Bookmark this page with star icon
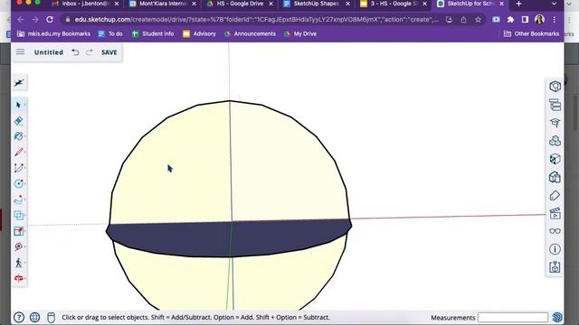579x325 pixels. click(479, 20)
